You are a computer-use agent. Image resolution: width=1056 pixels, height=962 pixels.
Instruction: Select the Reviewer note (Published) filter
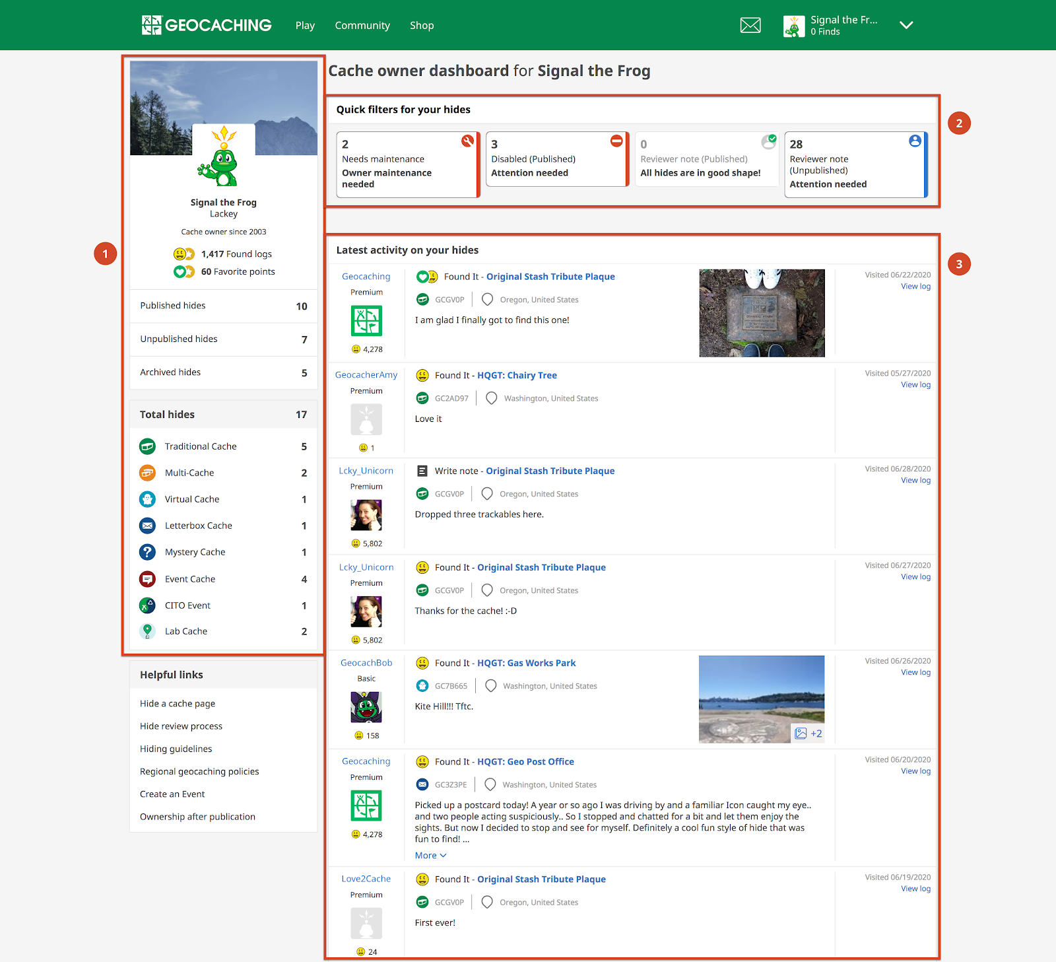[706, 159]
